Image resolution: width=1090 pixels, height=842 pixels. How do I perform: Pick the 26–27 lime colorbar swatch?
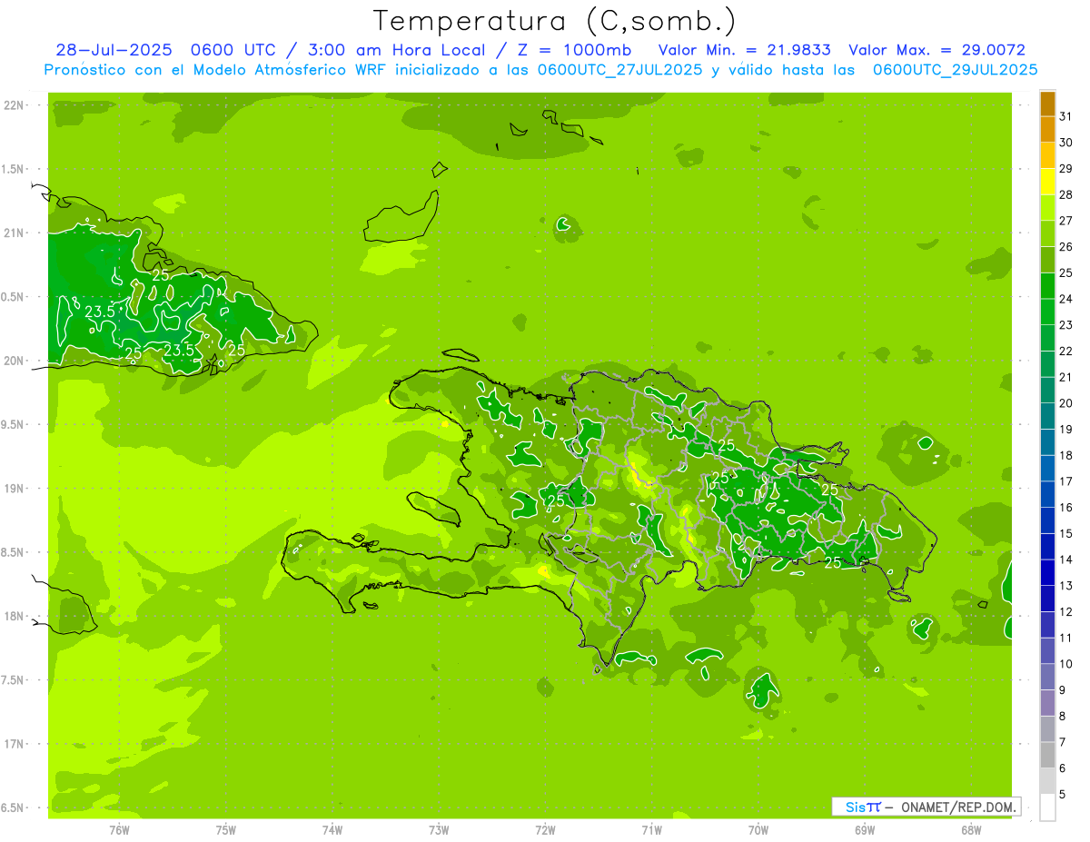click(1047, 234)
